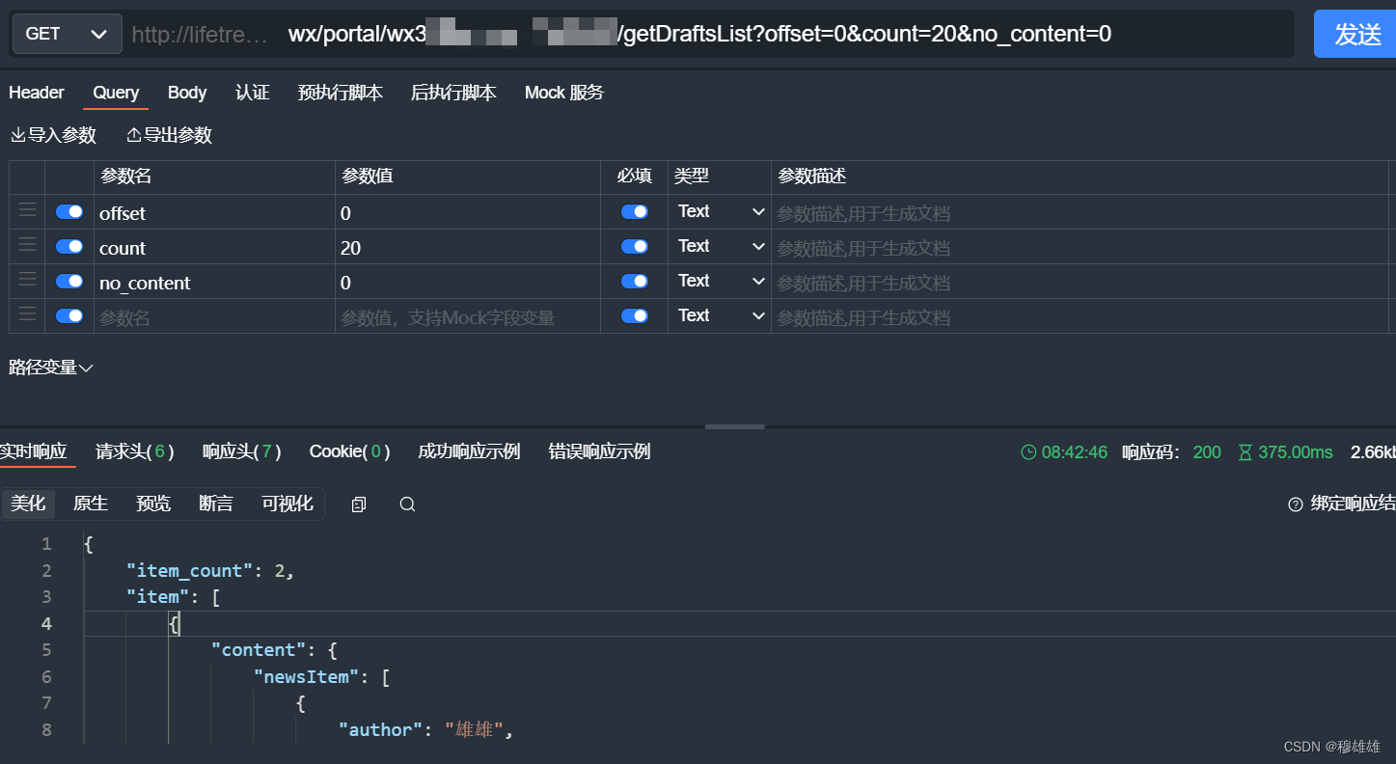Open the 错误响应示例 tab
1396x764 pixels.
[599, 451]
